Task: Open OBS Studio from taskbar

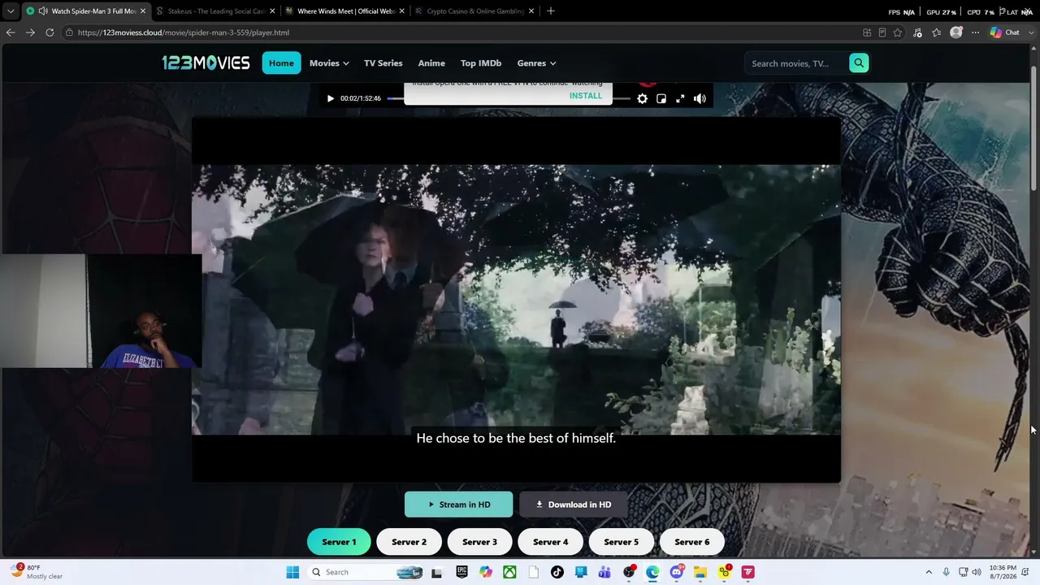Action: [x=629, y=572]
